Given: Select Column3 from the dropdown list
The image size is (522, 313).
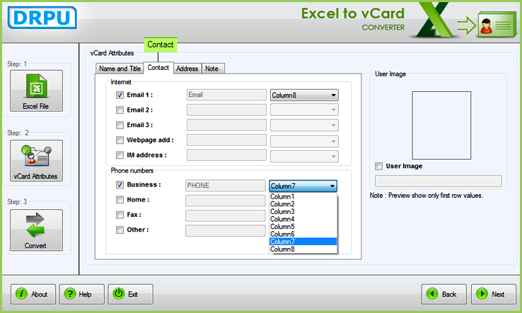Looking at the screenshot, I should point(303,211).
